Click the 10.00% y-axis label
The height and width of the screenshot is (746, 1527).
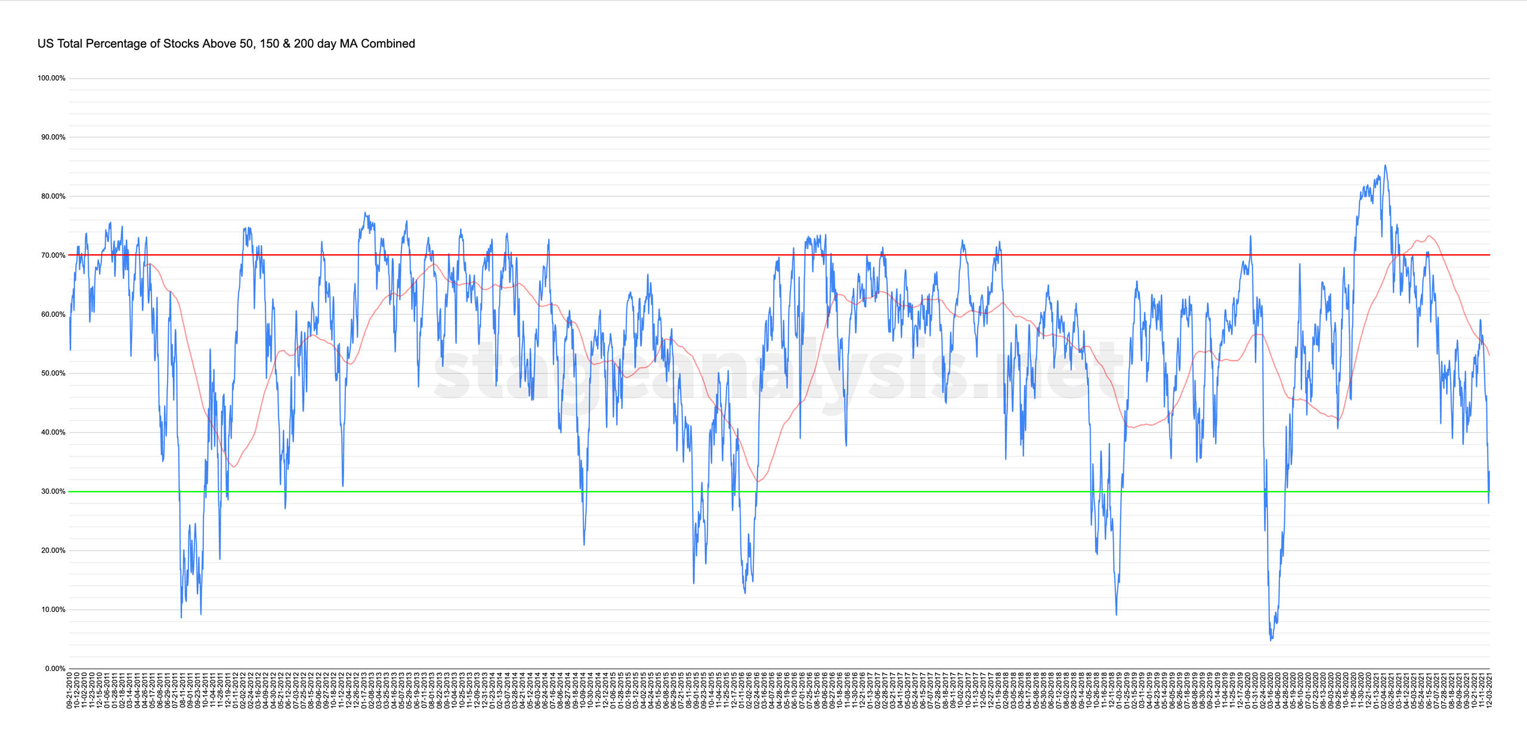point(53,610)
